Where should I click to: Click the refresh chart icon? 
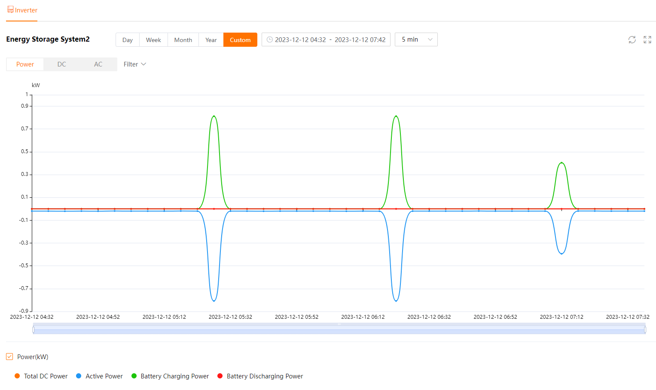click(632, 40)
